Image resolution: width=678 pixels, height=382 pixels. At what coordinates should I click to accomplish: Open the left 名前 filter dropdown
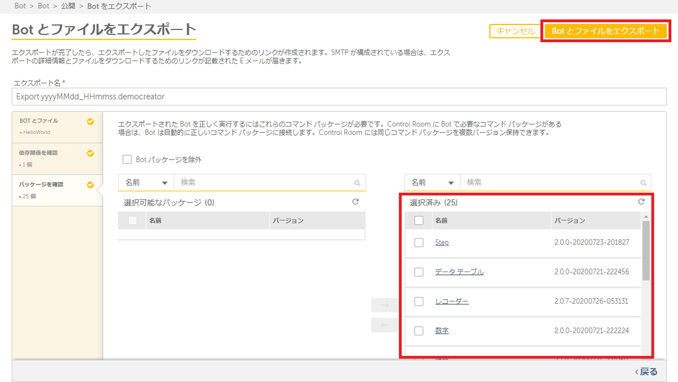[146, 183]
